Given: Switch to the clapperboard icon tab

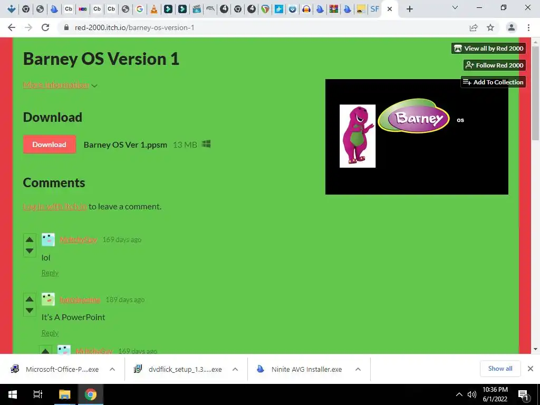Looking at the screenshot, I should pos(197,9).
